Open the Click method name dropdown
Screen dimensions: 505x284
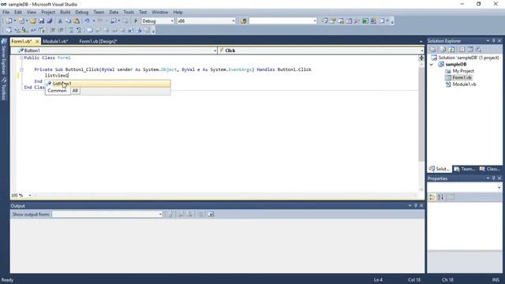point(421,50)
